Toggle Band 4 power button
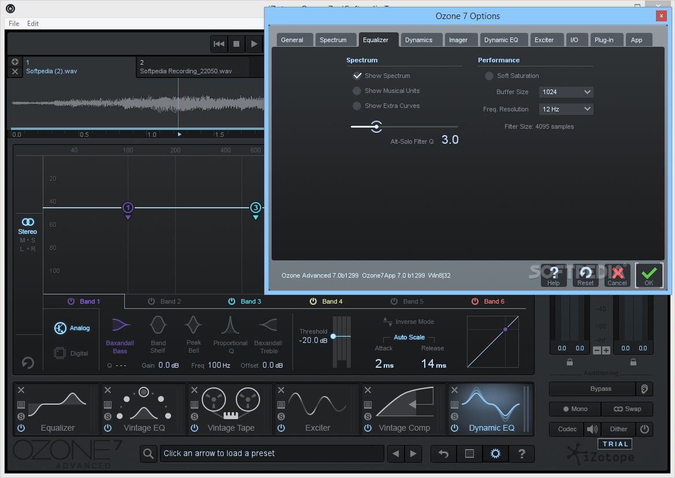The width and height of the screenshot is (675, 478). point(313,301)
